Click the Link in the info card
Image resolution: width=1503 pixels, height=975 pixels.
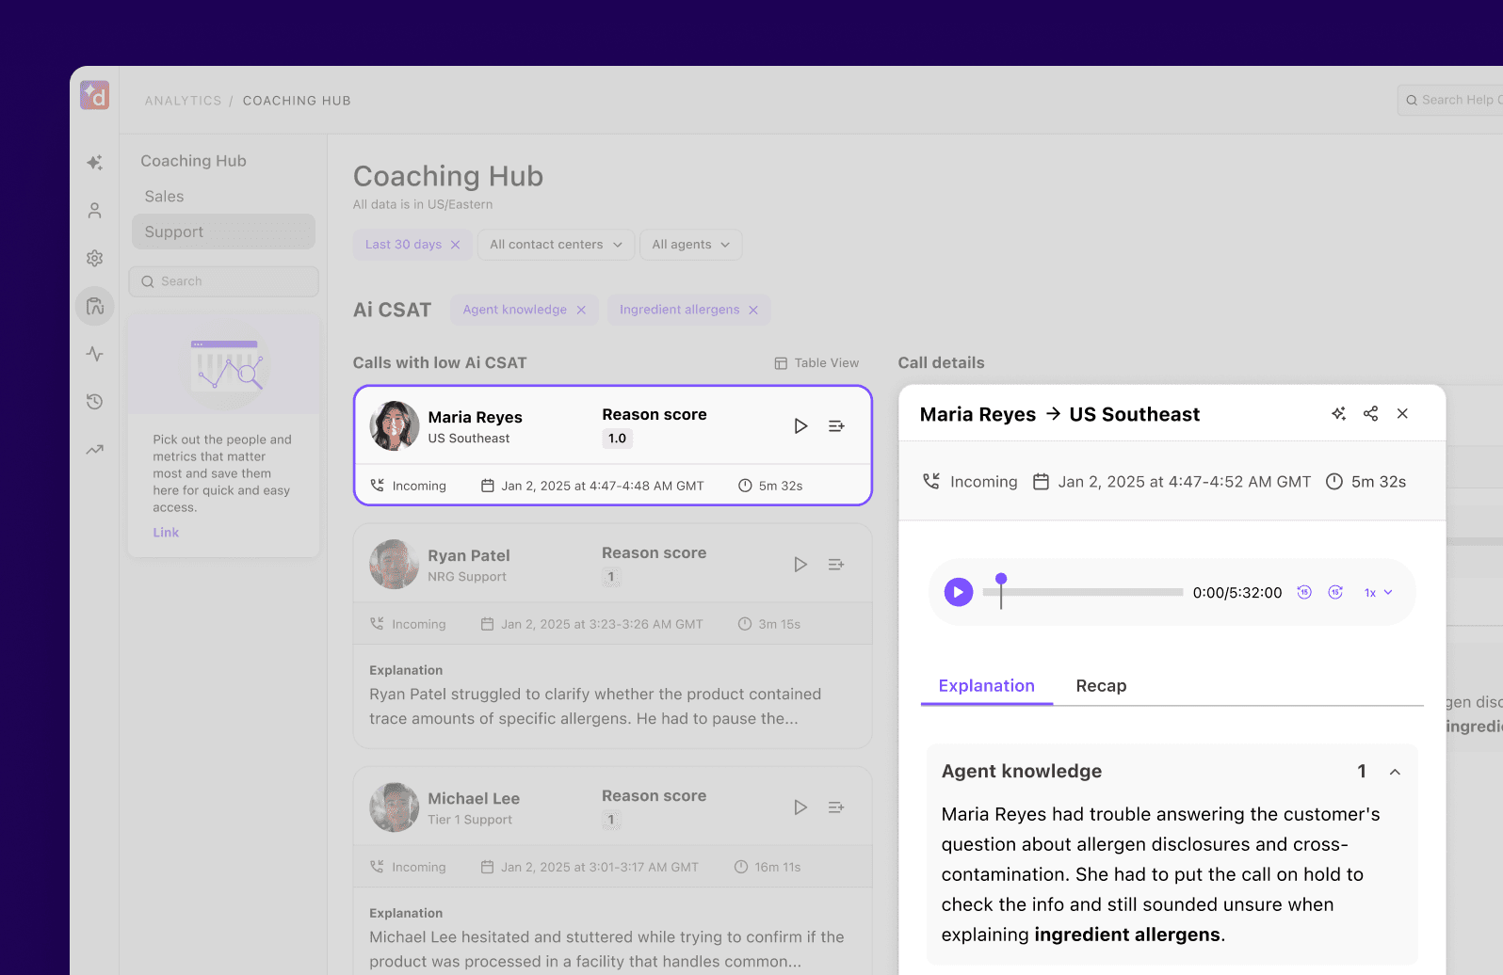[x=166, y=533]
